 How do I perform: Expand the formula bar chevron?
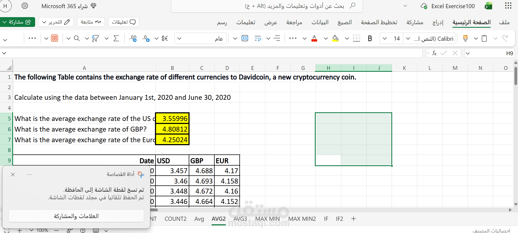pyautogui.click(x=4, y=53)
